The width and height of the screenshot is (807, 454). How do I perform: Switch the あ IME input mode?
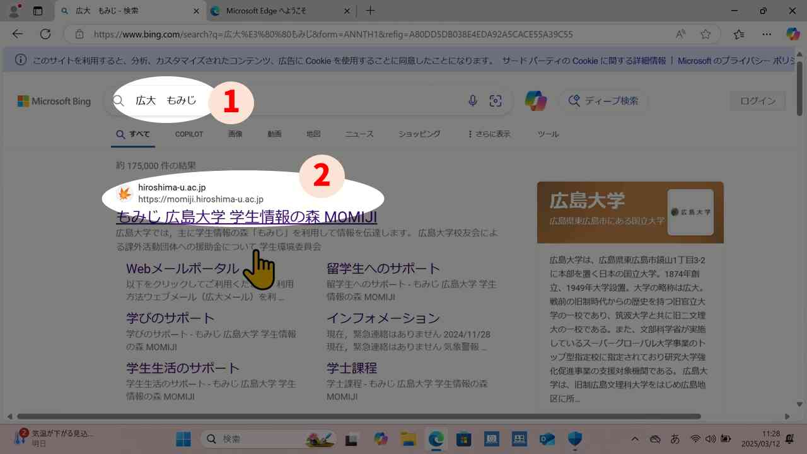tap(675, 439)
